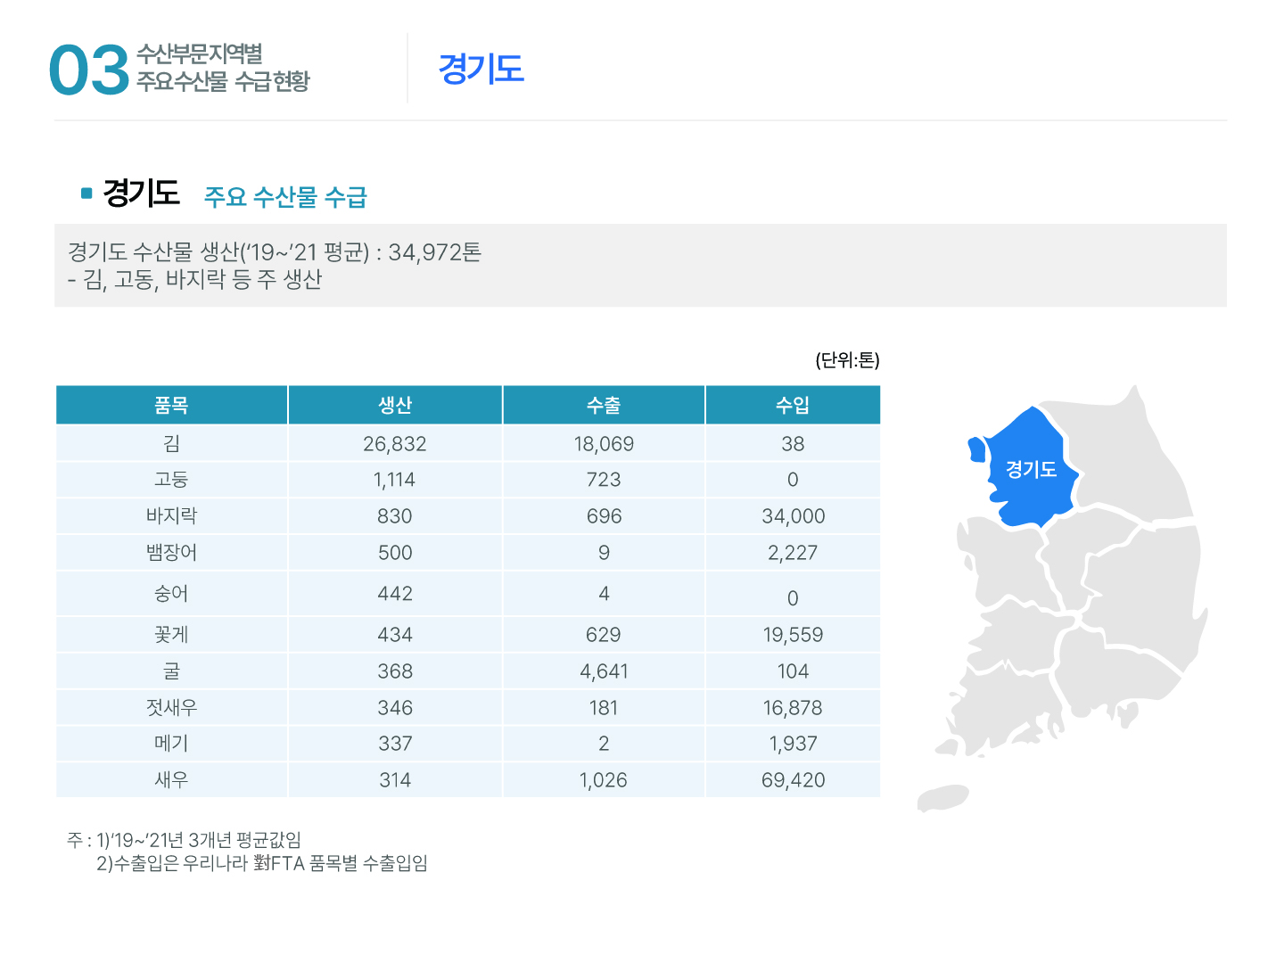Click the 생산 column header
This screenshot has height=963, width=1284.
pos(395,405)
